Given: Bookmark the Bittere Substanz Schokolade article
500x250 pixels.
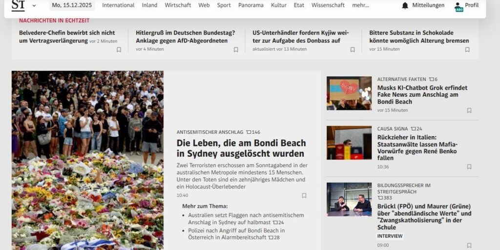Looking at the screenshot, I should [x=467, y=49].
